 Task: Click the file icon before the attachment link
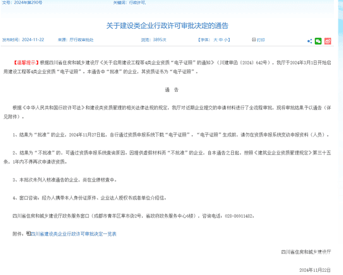tap(28, 233)
